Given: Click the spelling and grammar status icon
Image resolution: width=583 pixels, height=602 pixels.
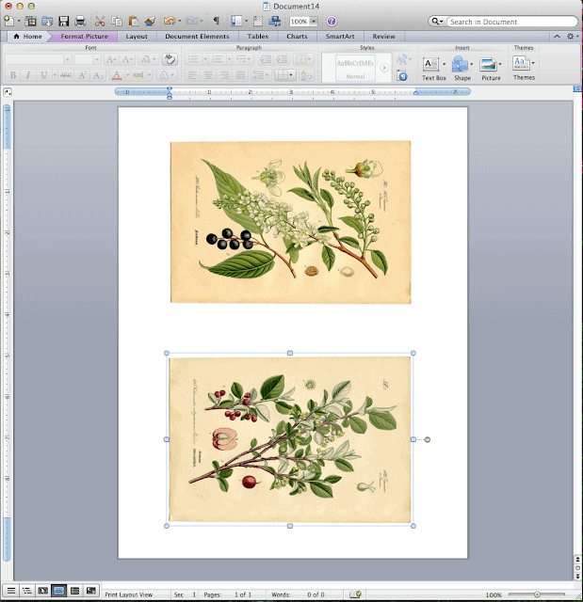Looking at the screenshot, I should pyautogui.click(x=355, y=594).
